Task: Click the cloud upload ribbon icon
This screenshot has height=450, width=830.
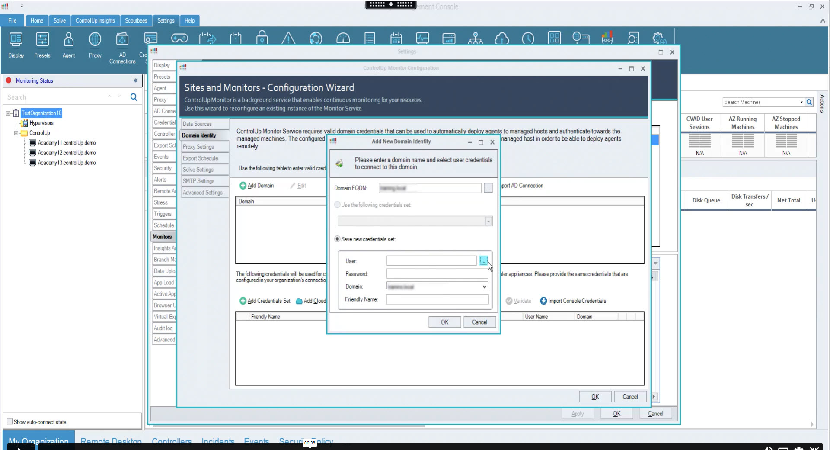Action: (501, 39)
